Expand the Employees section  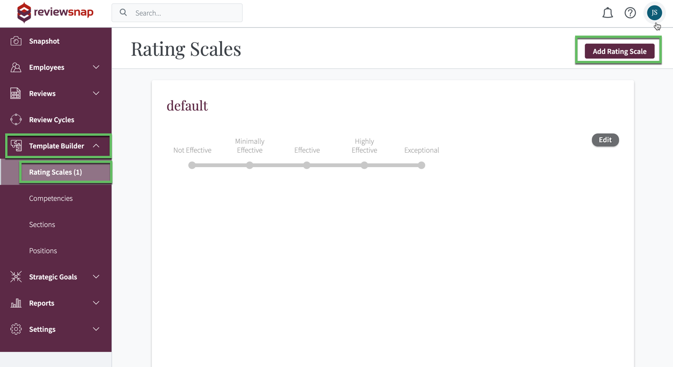coord(96,67)
